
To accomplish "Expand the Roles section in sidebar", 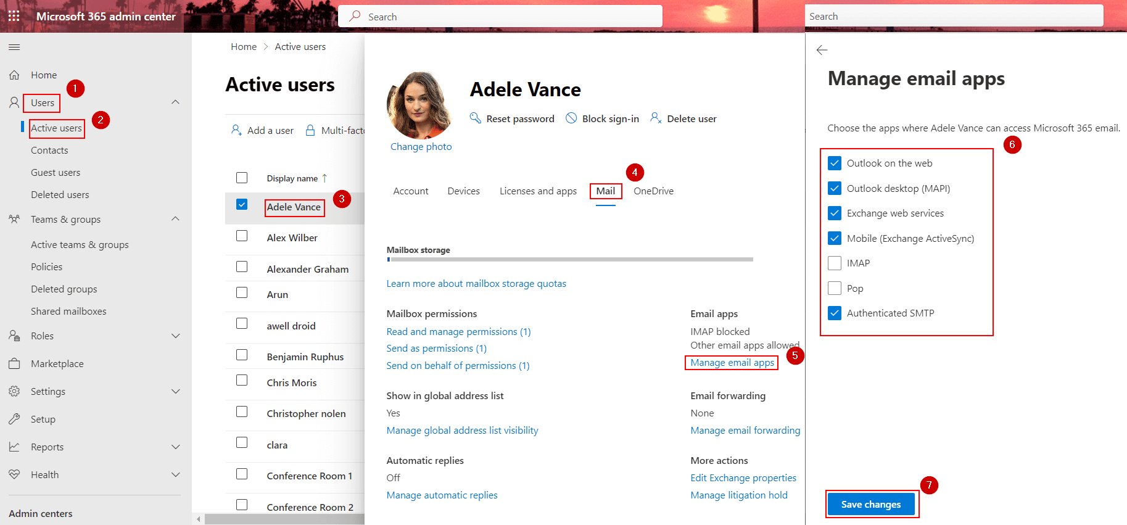I will pos(175,336).
